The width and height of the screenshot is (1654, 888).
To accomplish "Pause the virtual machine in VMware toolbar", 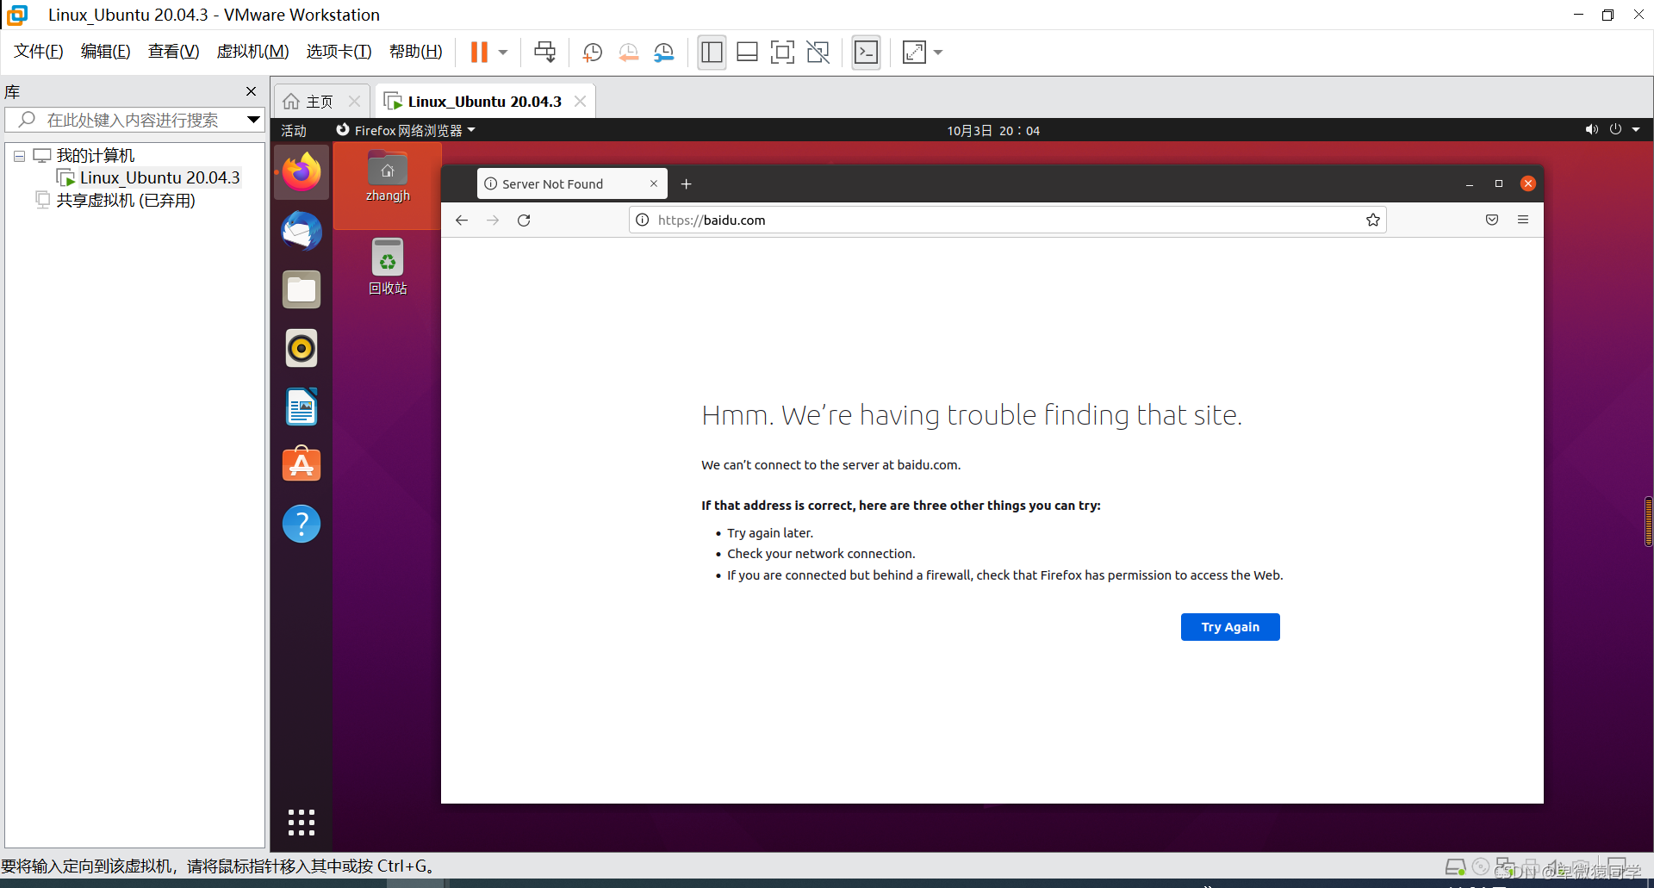I will point(479,53).
